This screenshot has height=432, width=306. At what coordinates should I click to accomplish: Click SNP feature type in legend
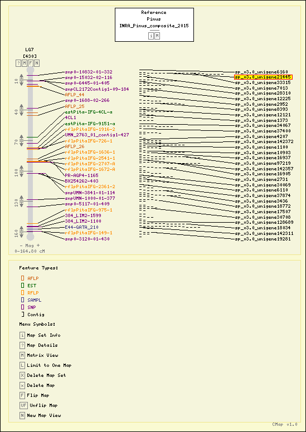tap(31, 307)
